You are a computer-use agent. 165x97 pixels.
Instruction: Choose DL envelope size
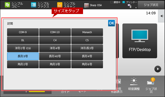tap(23, 40)
